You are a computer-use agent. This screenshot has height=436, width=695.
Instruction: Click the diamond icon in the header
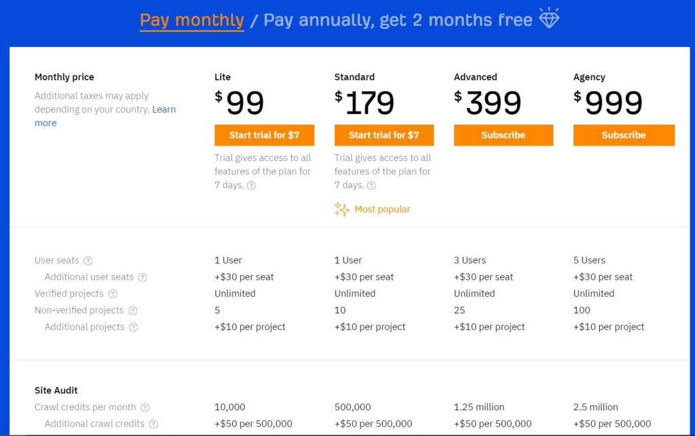549,20
